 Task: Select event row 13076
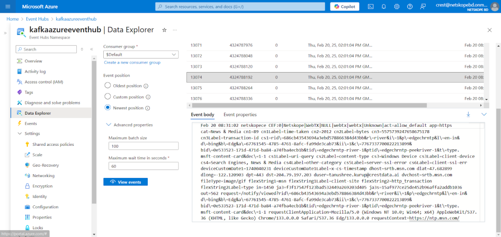tap(336, 98)
